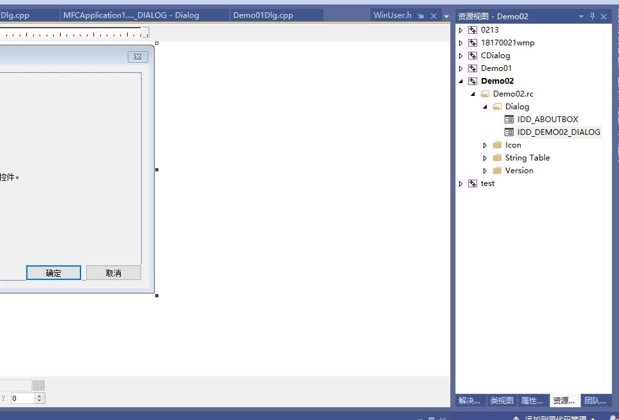Switch to the 解决... bottom tab
Viewport: 619px width, 420px height.
coord(470,401)
